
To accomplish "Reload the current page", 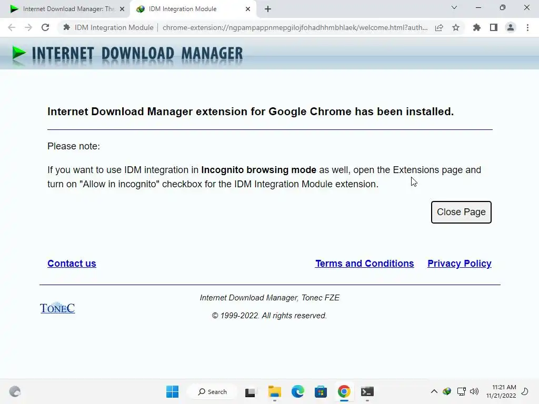I will coord(45,27).
